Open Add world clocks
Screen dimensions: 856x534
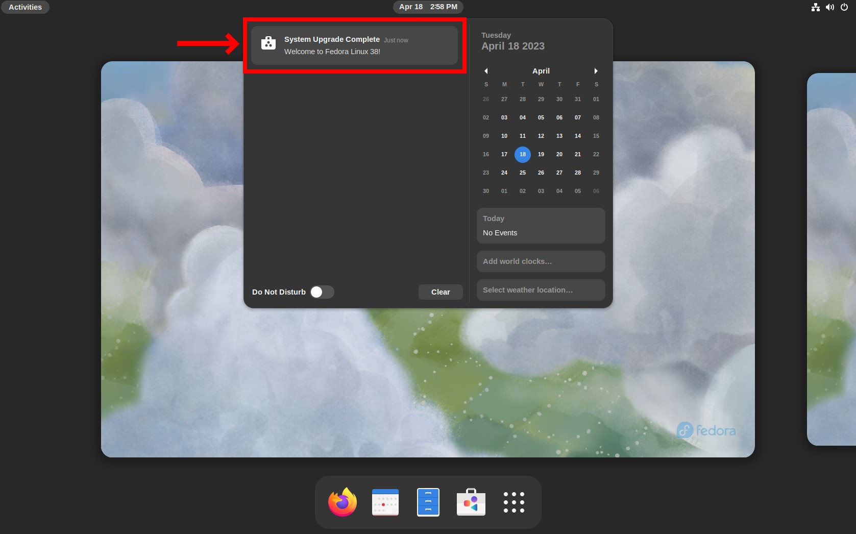tap(541, 261)
